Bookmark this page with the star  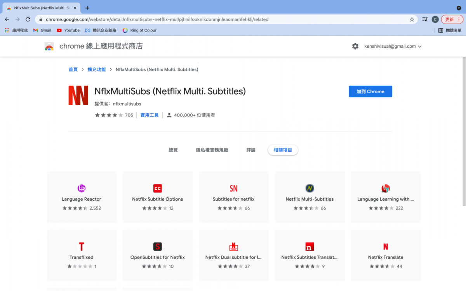coord(412,19)
